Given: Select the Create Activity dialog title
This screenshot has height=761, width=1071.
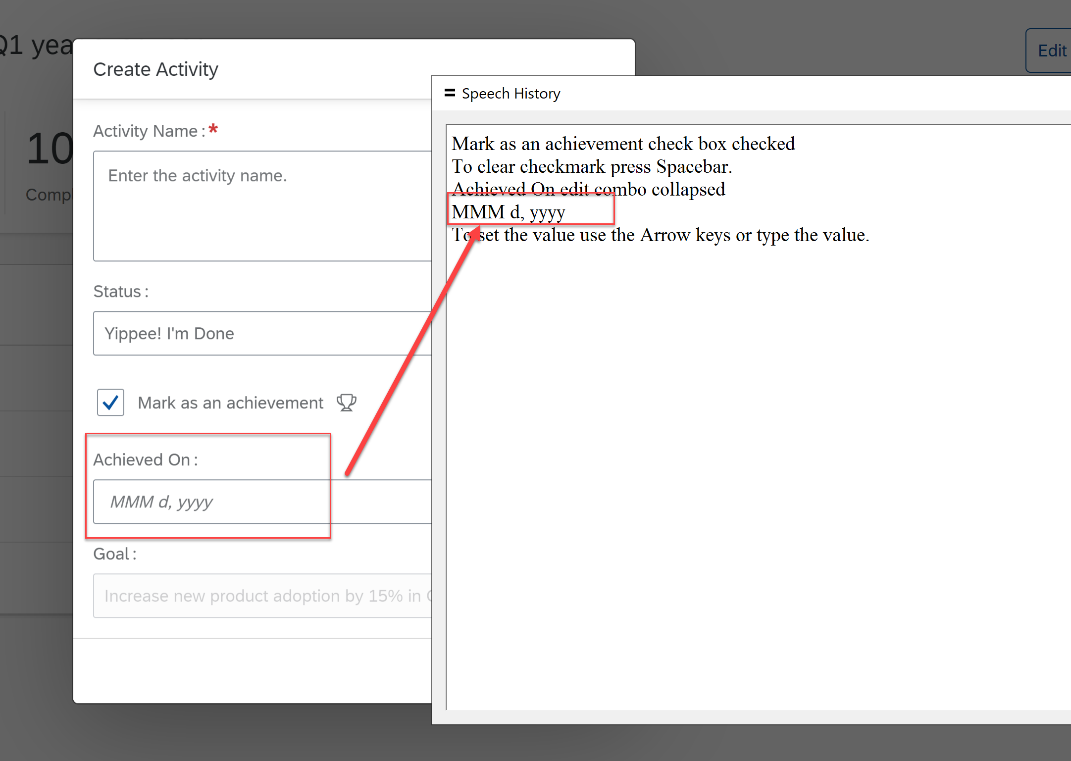Looking at the screenshot, I should click(x=155, y=69).
